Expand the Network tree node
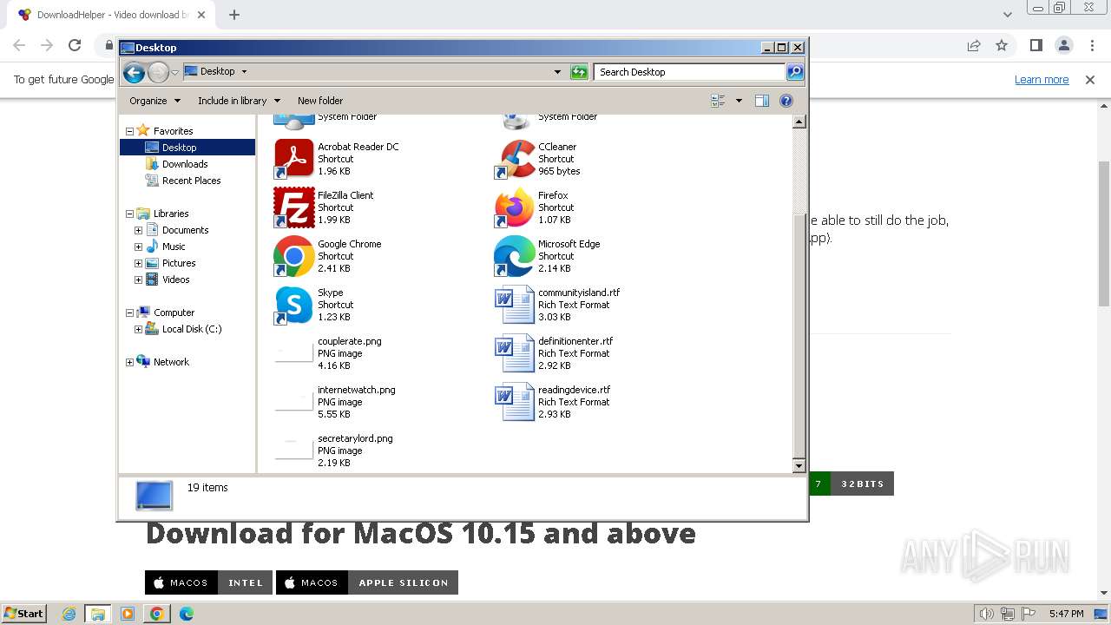Screen dimensions: 1111x625 click(x=130, y=362)
